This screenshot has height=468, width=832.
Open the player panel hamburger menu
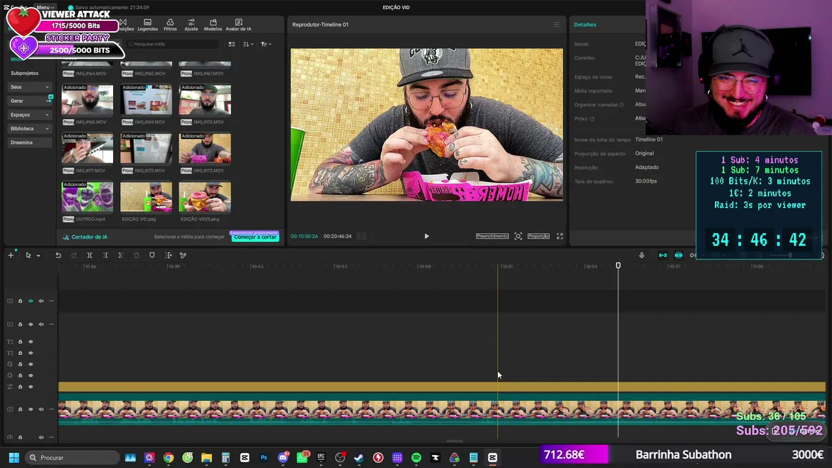556,25
